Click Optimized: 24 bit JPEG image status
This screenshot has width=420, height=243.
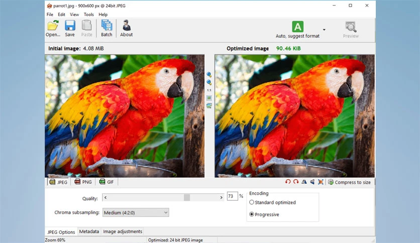175,240
